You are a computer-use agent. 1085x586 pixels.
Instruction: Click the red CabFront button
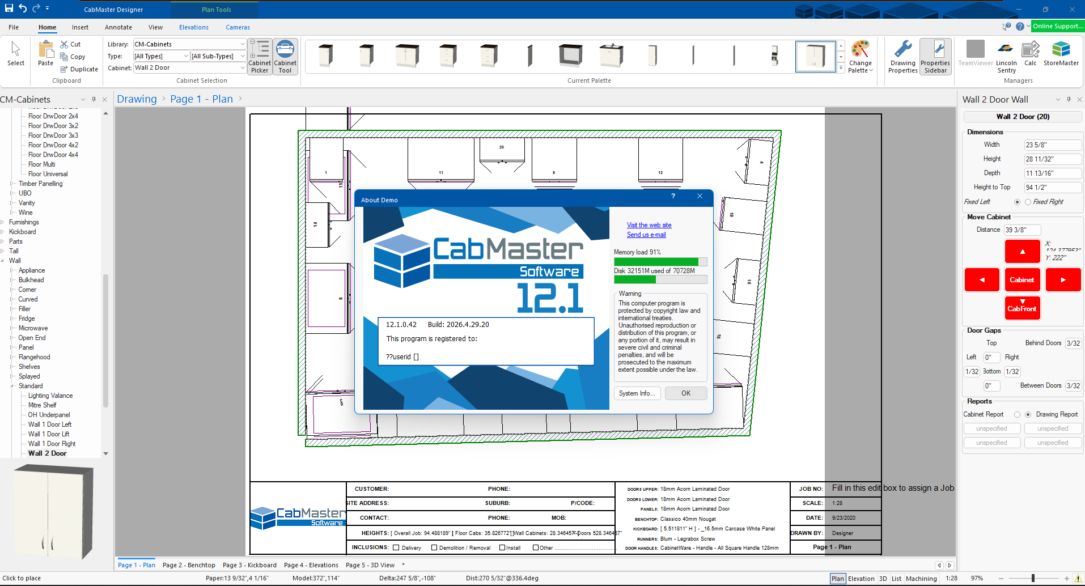click(1023, 308)
